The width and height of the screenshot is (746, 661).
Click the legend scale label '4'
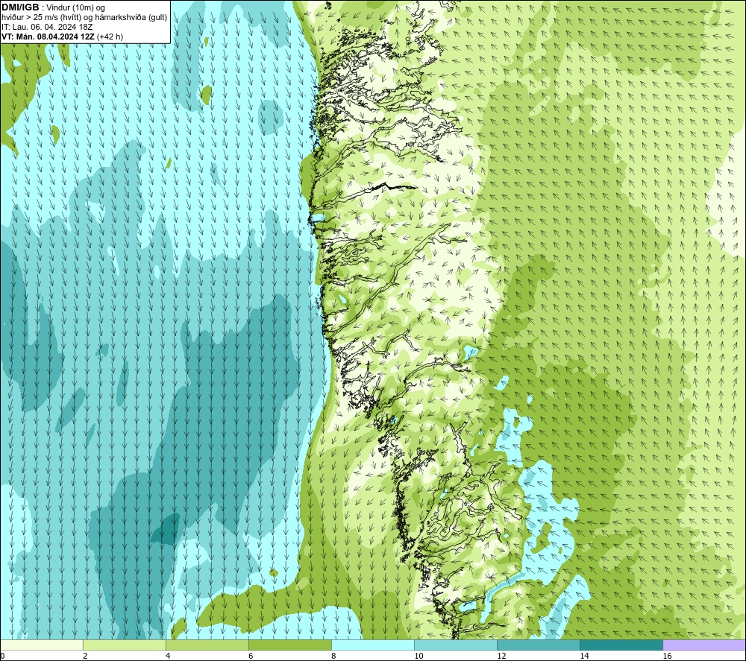pos(168,657)
